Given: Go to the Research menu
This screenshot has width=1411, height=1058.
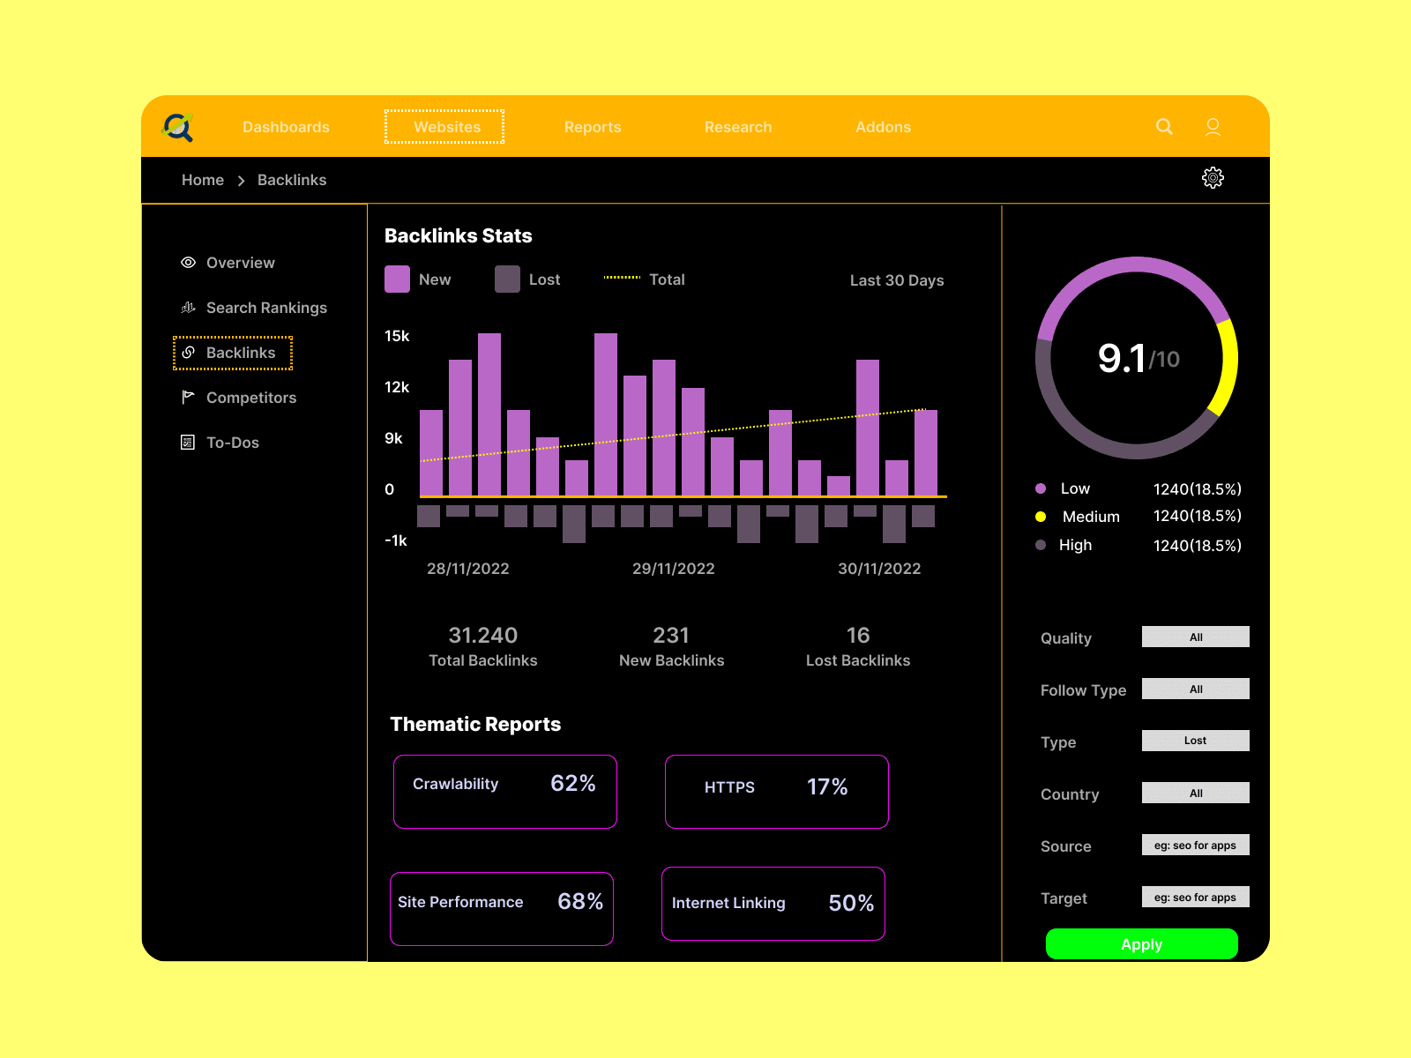Looking at the screenshot, I should point(737,127).
